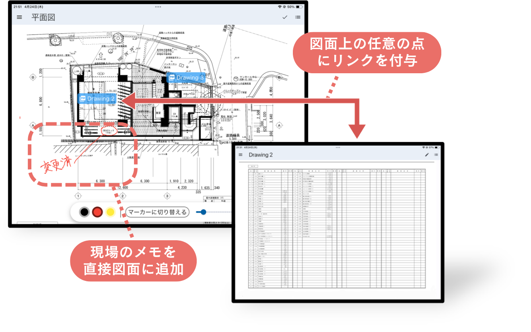
Task: Open the navigation menu on the 平面図 screen
Action: click(x=19, y=17)
